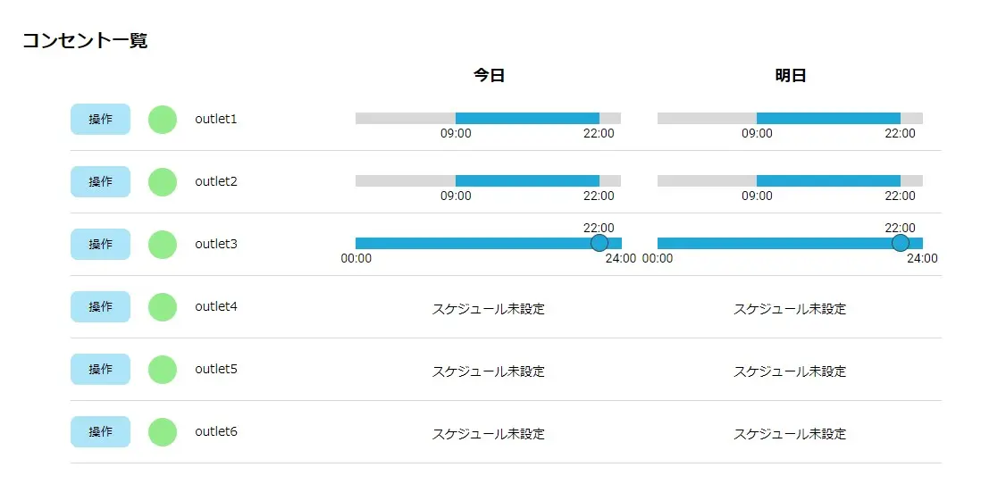
Task: Select the green status circle for outlet6
Action: [162, 432]
